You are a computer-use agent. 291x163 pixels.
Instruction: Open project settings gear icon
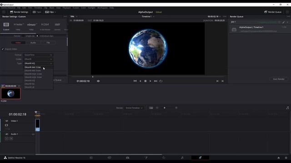[286, 158]
